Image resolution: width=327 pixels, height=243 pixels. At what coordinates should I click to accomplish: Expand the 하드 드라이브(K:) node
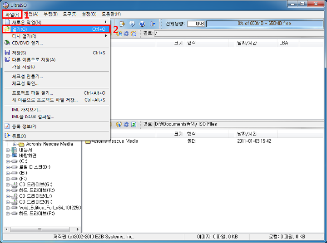(x=8, y=190)
